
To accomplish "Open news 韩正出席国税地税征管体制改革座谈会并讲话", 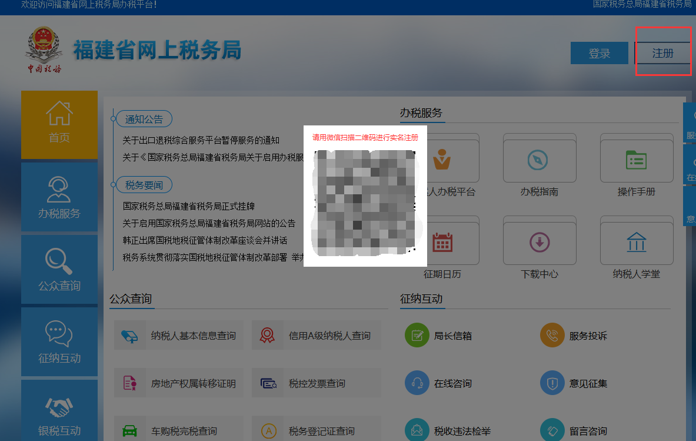I will tap(205, 240).
